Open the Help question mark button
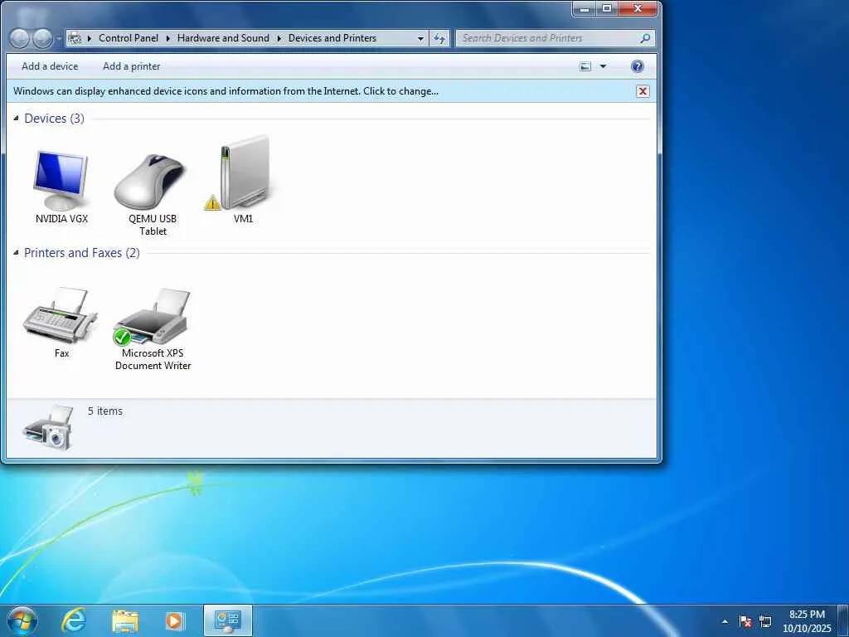Image resolution: width=849 pixels, height=637 pixels. pos(638,66)
